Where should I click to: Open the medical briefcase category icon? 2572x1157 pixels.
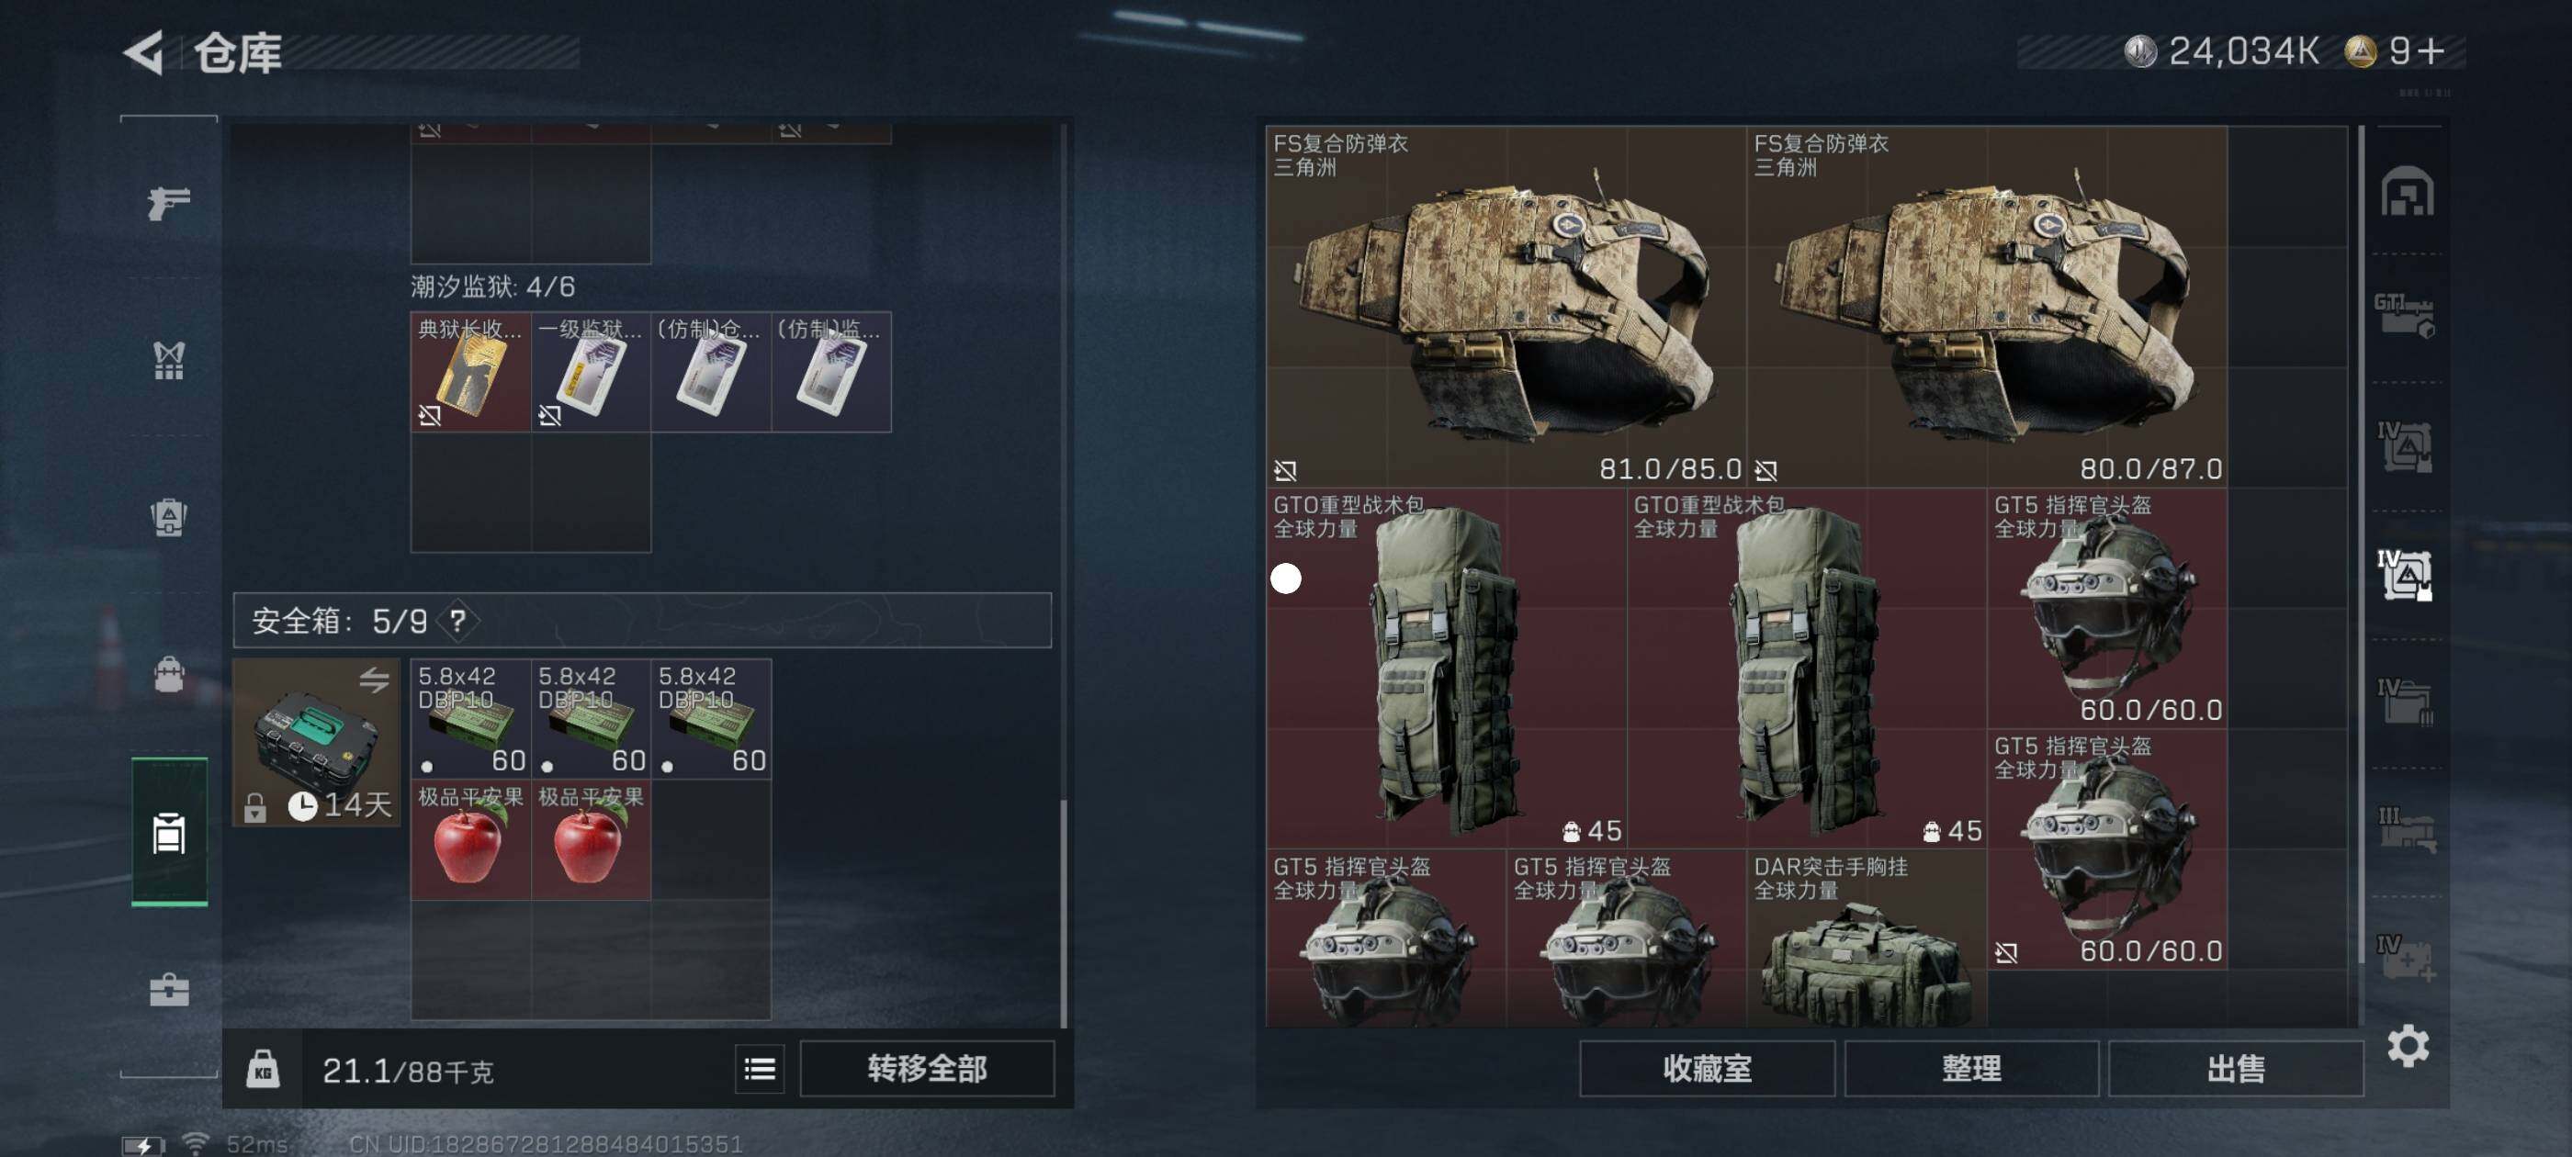(x=169, y=989)
